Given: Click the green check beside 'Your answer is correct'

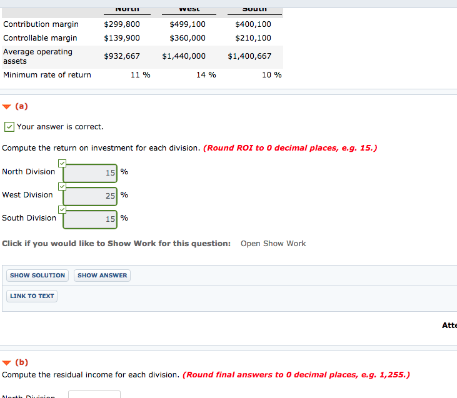Looking at the screenshot, I should [x=9, y=127].
